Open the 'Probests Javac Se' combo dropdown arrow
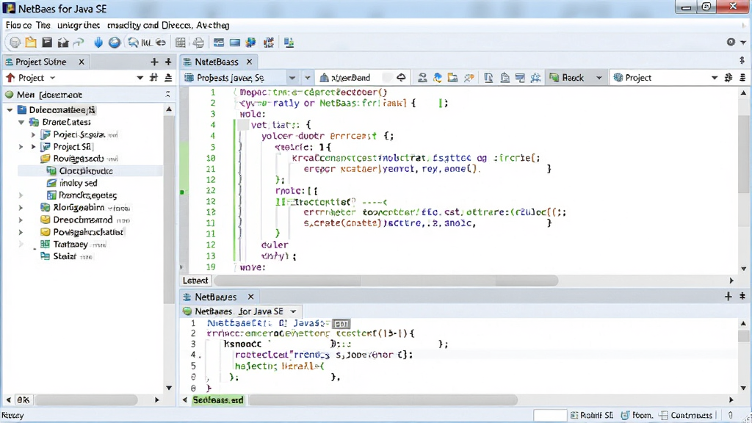Viewport: 752px width, 423px height. 292,78
